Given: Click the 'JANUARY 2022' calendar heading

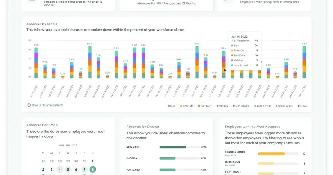Looking at the screenshot, I should (68, 146).
